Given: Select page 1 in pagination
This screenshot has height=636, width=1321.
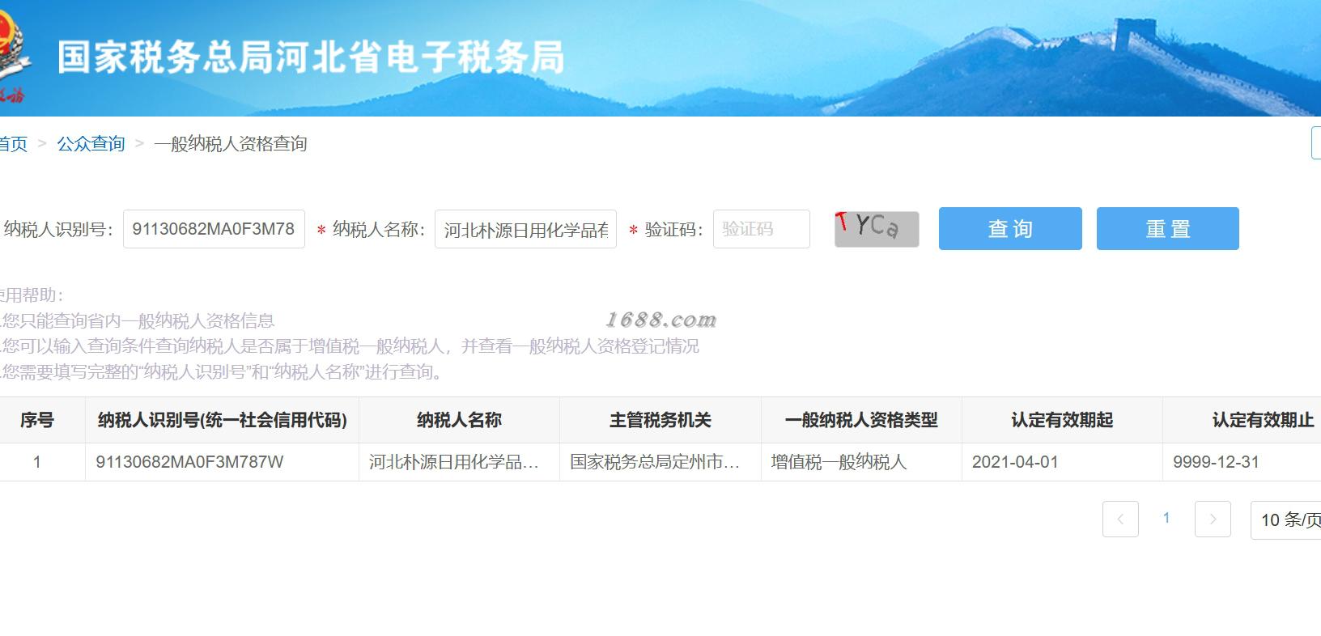Looking at the screenshot, I should tap(1166, 518).
